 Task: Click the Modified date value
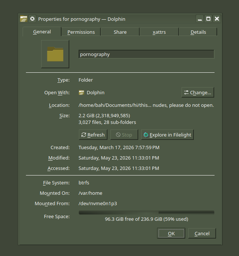(x=119, y=158)
